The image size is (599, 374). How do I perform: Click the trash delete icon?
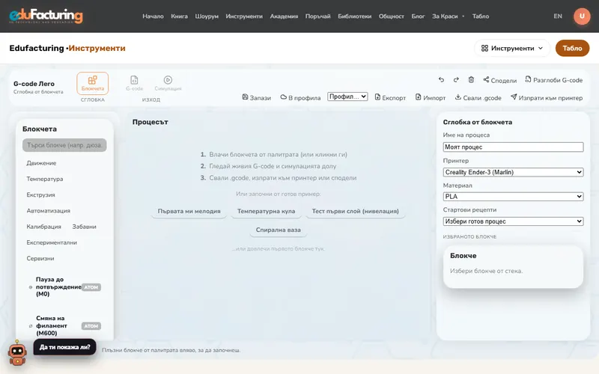471,80
